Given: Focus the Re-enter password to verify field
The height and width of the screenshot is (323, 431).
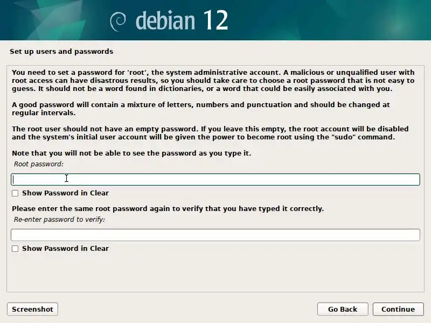Looking at the screenshot, I should pos(215,235).
